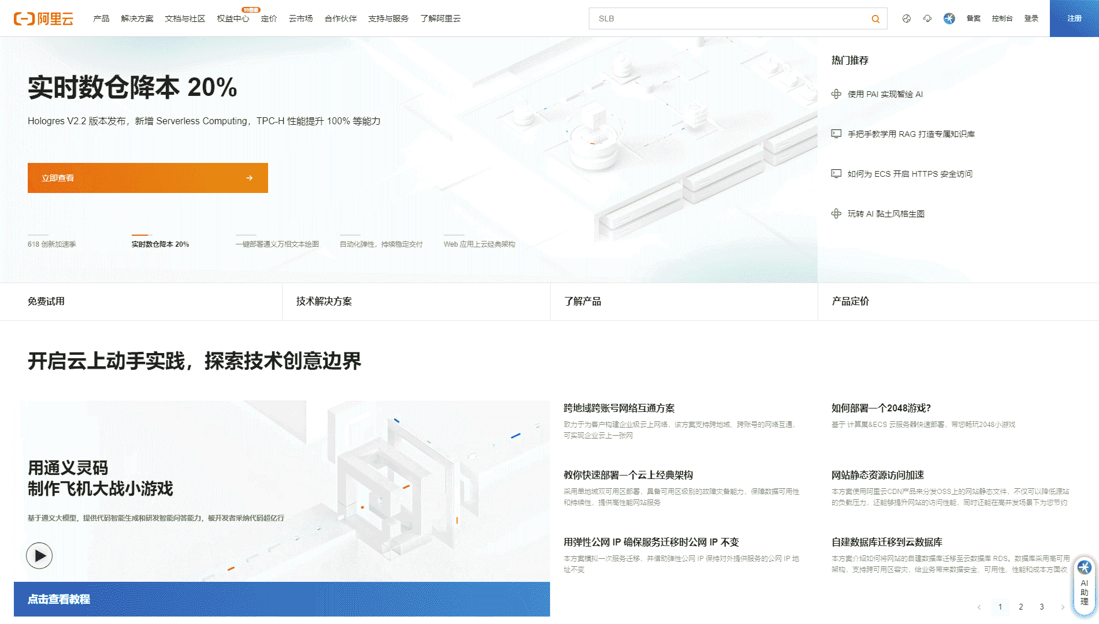Image resolution: width=1099 pixels, height=624 pixels.
Task: Click the icon beside 使用 PAI 实现智绘 AI
Action: click(836, 94)
